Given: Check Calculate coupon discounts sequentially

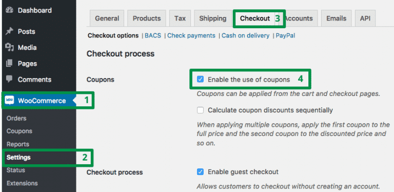Looking at the screenshot, I should [200, 110].
